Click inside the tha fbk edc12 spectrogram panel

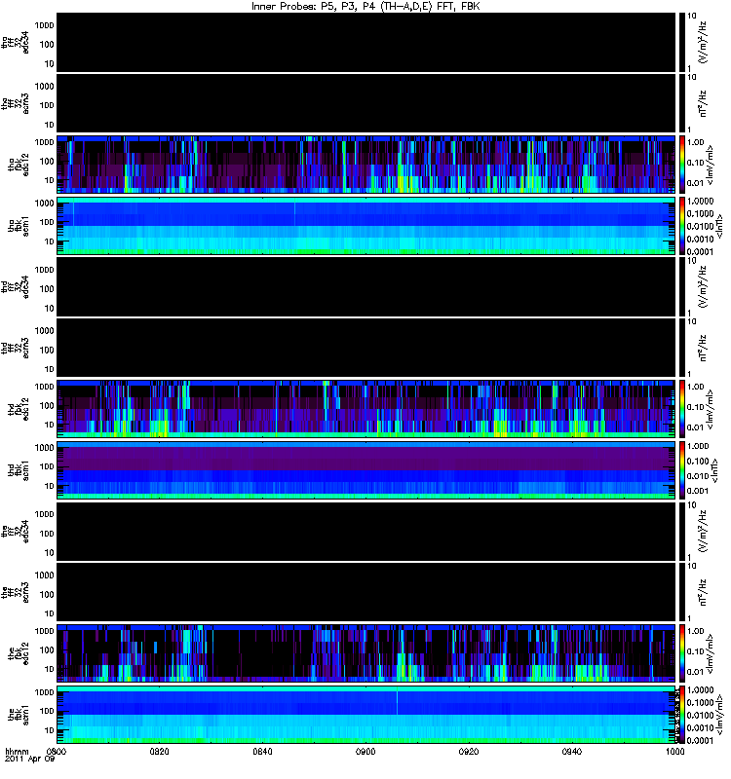coord(366,165)
